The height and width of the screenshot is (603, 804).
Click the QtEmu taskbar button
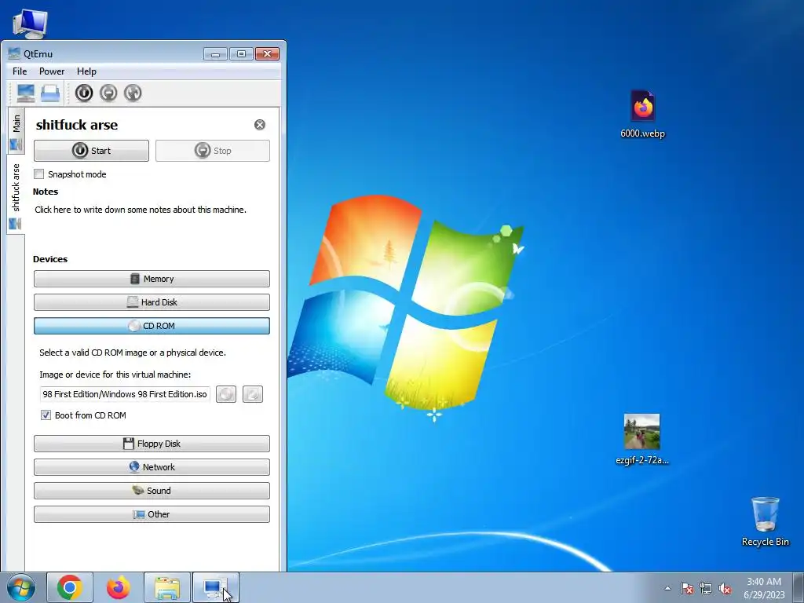[x=216, y=587]
